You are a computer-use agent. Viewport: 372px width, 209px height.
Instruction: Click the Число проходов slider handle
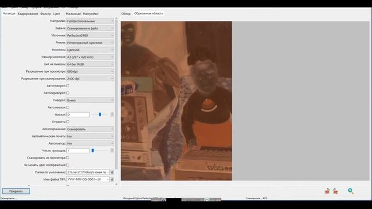click(93, 150)
